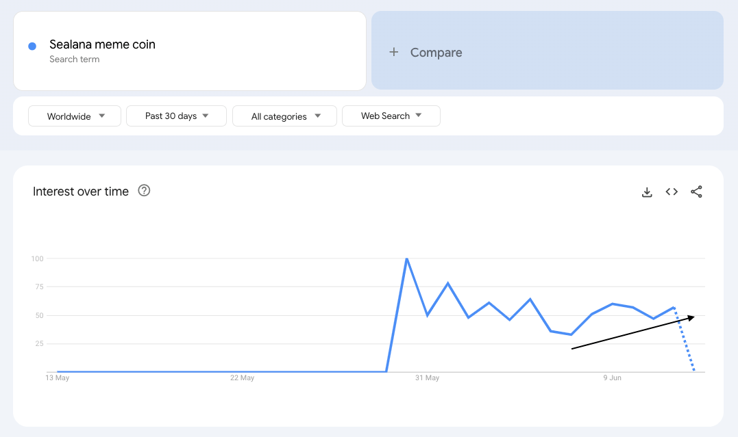Click the 13 May axis label
The width and height of the screenshot is (738, 437).
tap(58, 378)
